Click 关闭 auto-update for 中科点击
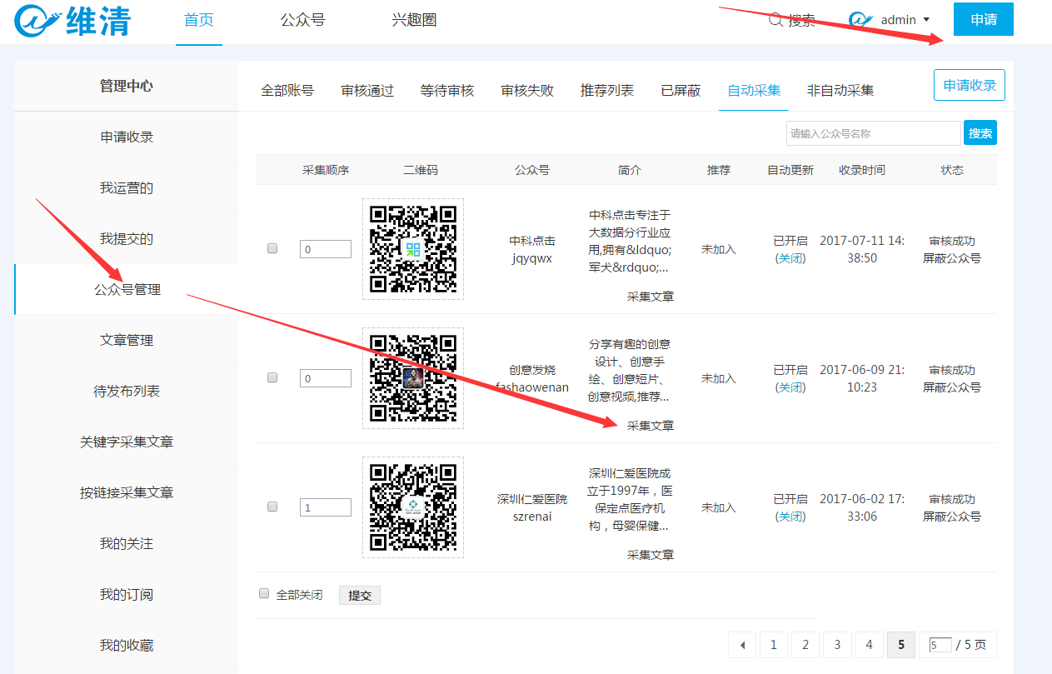1052x674 pixels. pos(790,258)
